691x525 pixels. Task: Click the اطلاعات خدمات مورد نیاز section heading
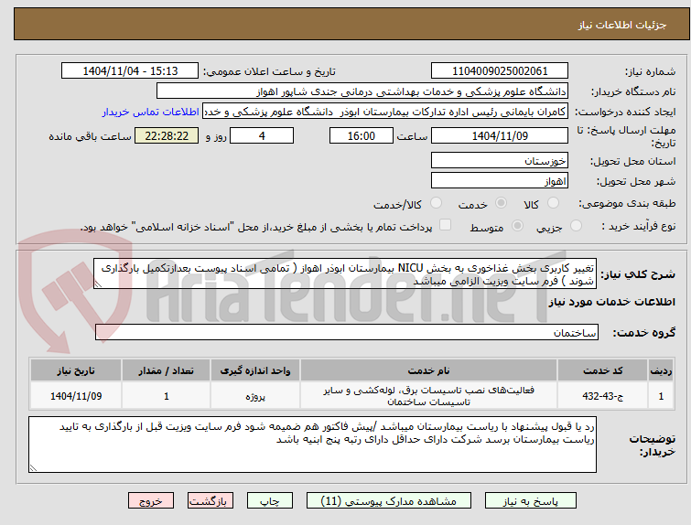(x=611, y=302)
